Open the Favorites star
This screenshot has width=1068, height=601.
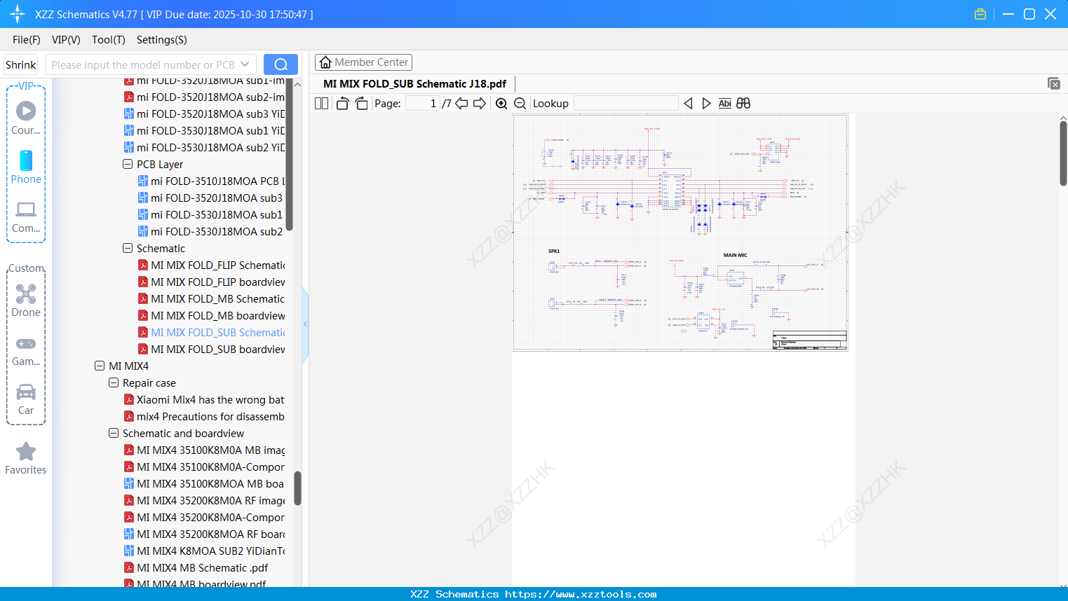click(x=26, y=458)
